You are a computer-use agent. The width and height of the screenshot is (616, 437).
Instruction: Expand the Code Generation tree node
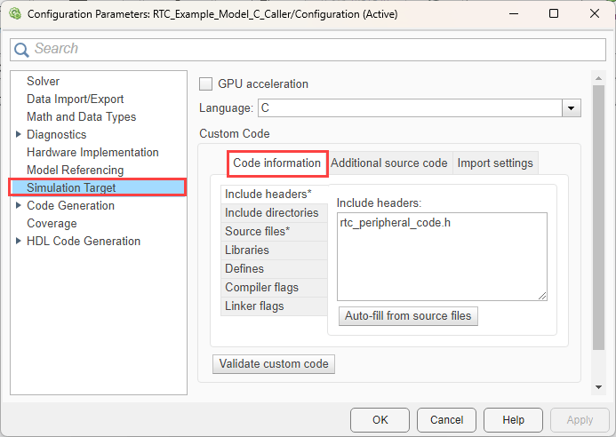pos(19,206)
